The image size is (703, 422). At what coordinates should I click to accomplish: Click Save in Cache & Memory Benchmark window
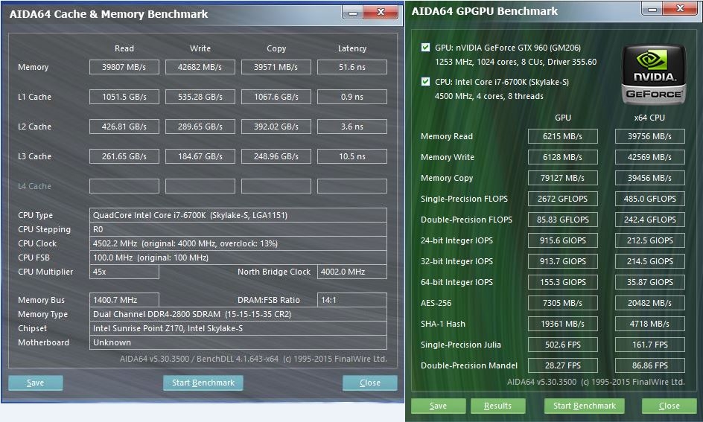[36, 383]
